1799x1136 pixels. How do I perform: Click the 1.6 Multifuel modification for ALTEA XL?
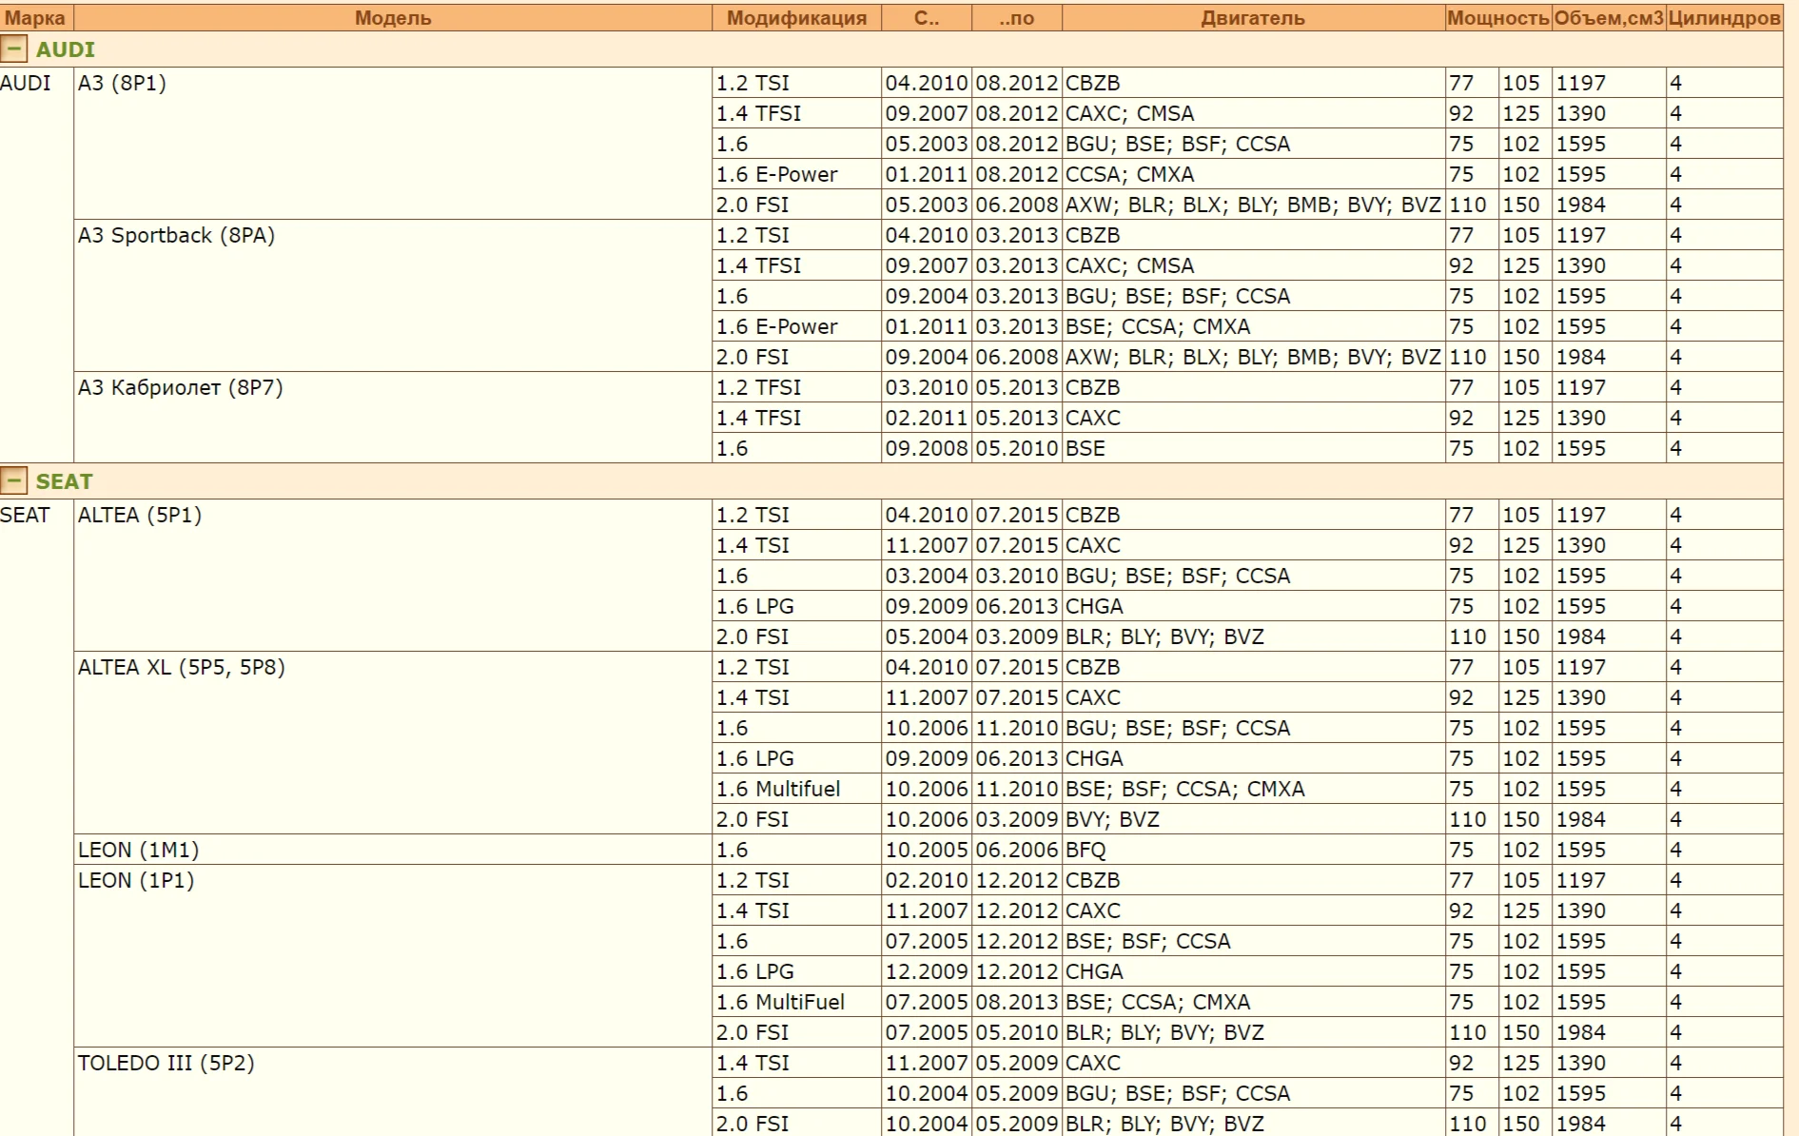click(x=796, y=789)
